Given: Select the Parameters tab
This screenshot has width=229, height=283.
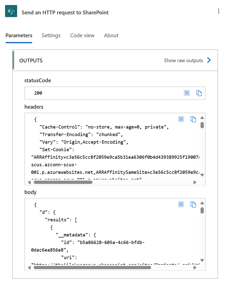Looking at the screenshot, I should (x=19, y=35).
